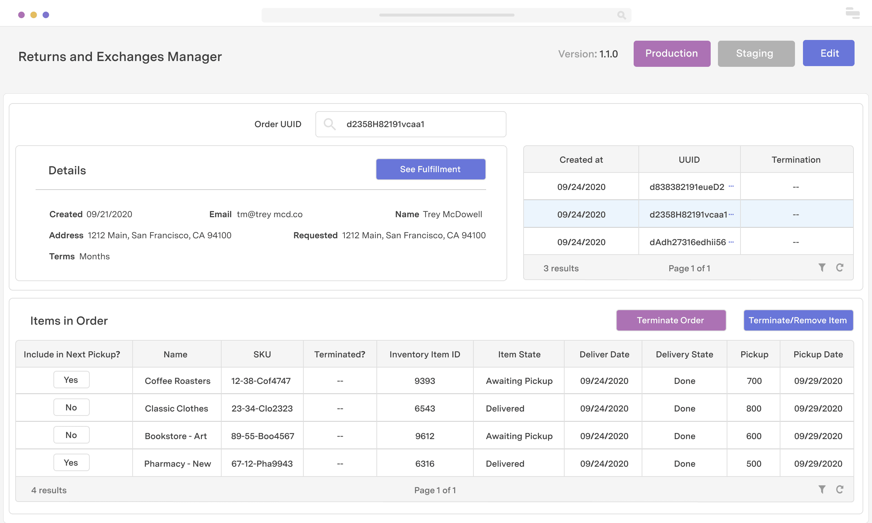This screenshot has width=872, height=523.
Task: Click the stacked-layers icon at top right
Action: point(852,13)
